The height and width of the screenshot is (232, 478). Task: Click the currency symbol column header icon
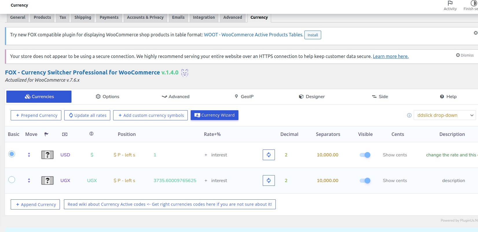91,134
